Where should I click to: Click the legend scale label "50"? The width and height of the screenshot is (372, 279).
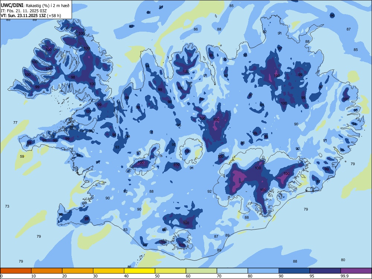point(157,276)
